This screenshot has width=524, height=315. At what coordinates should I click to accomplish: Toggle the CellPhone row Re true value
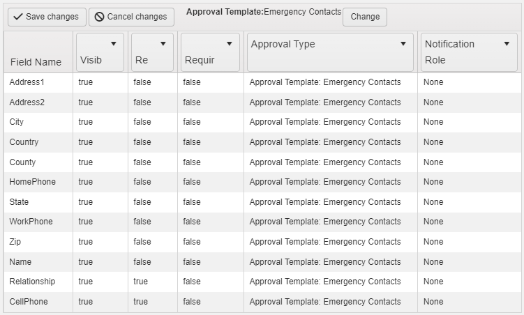click(140, 301)
